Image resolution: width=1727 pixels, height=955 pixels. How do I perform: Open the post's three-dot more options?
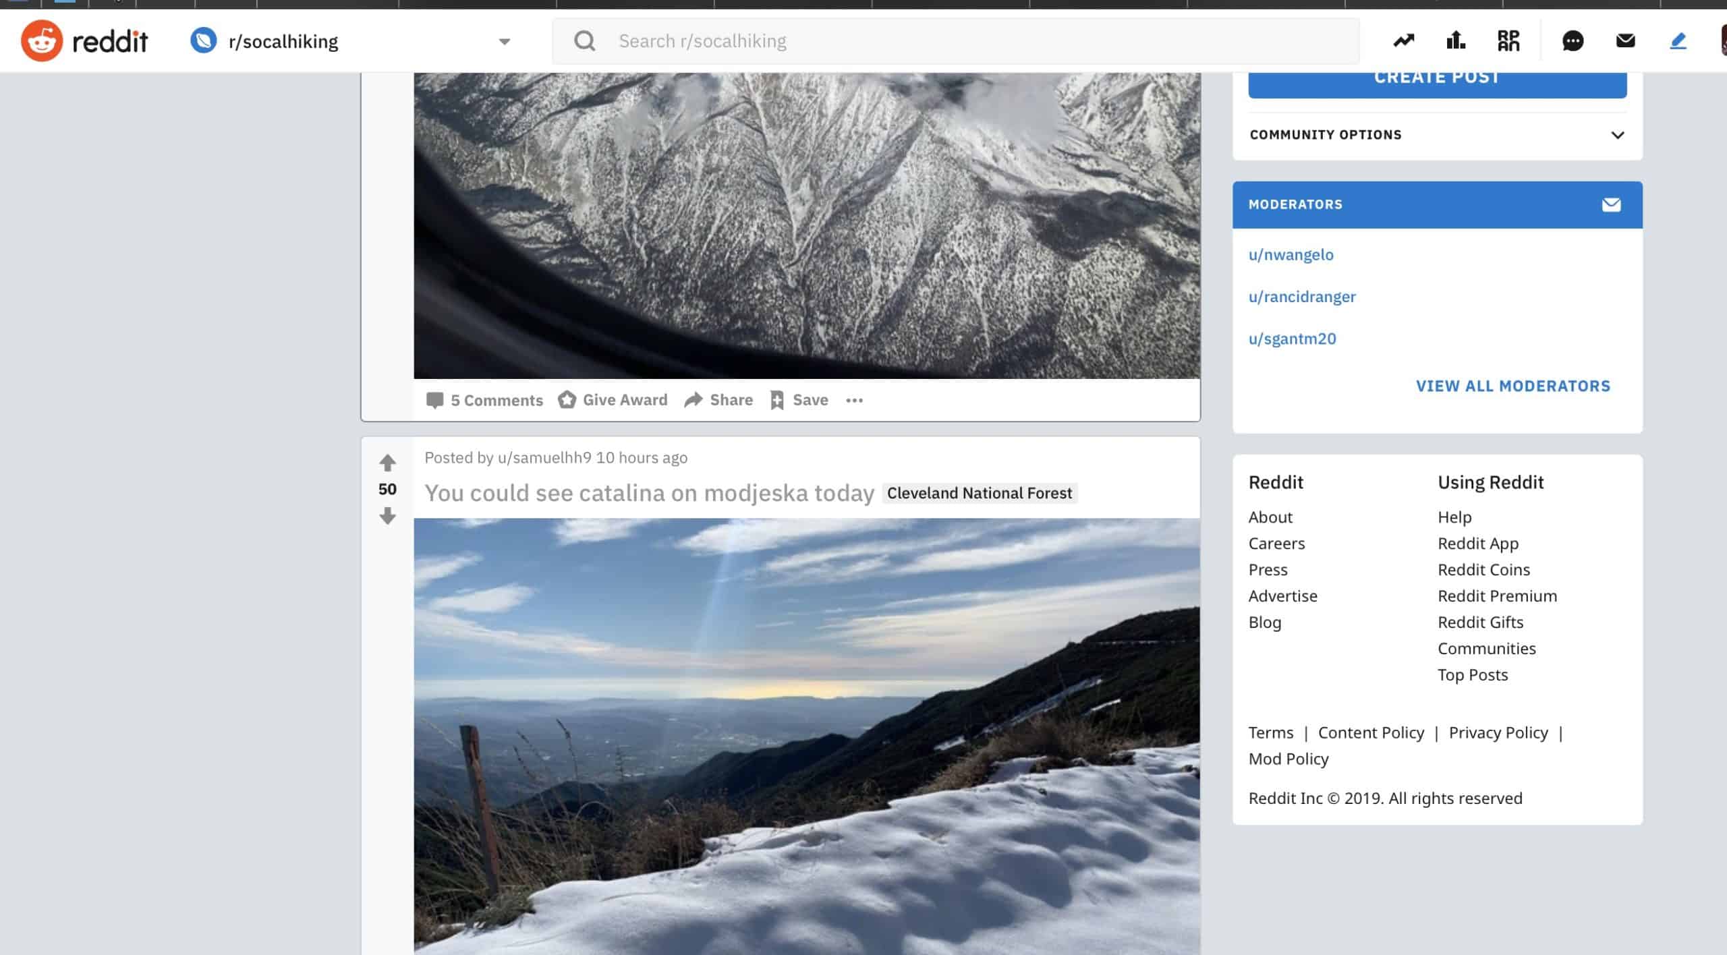(854, 401)
